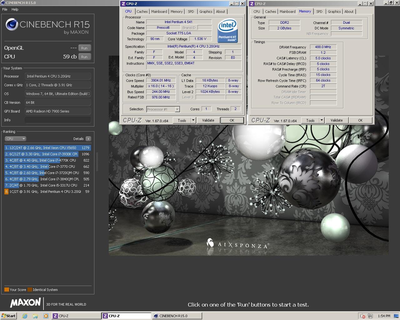Viewport: 400px width, 320px height.
Task: Click the network tray icon
Action: (x=370, y=316)
